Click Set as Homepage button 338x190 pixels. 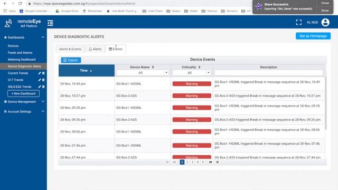pyautogui.click(x=313, y=36)
